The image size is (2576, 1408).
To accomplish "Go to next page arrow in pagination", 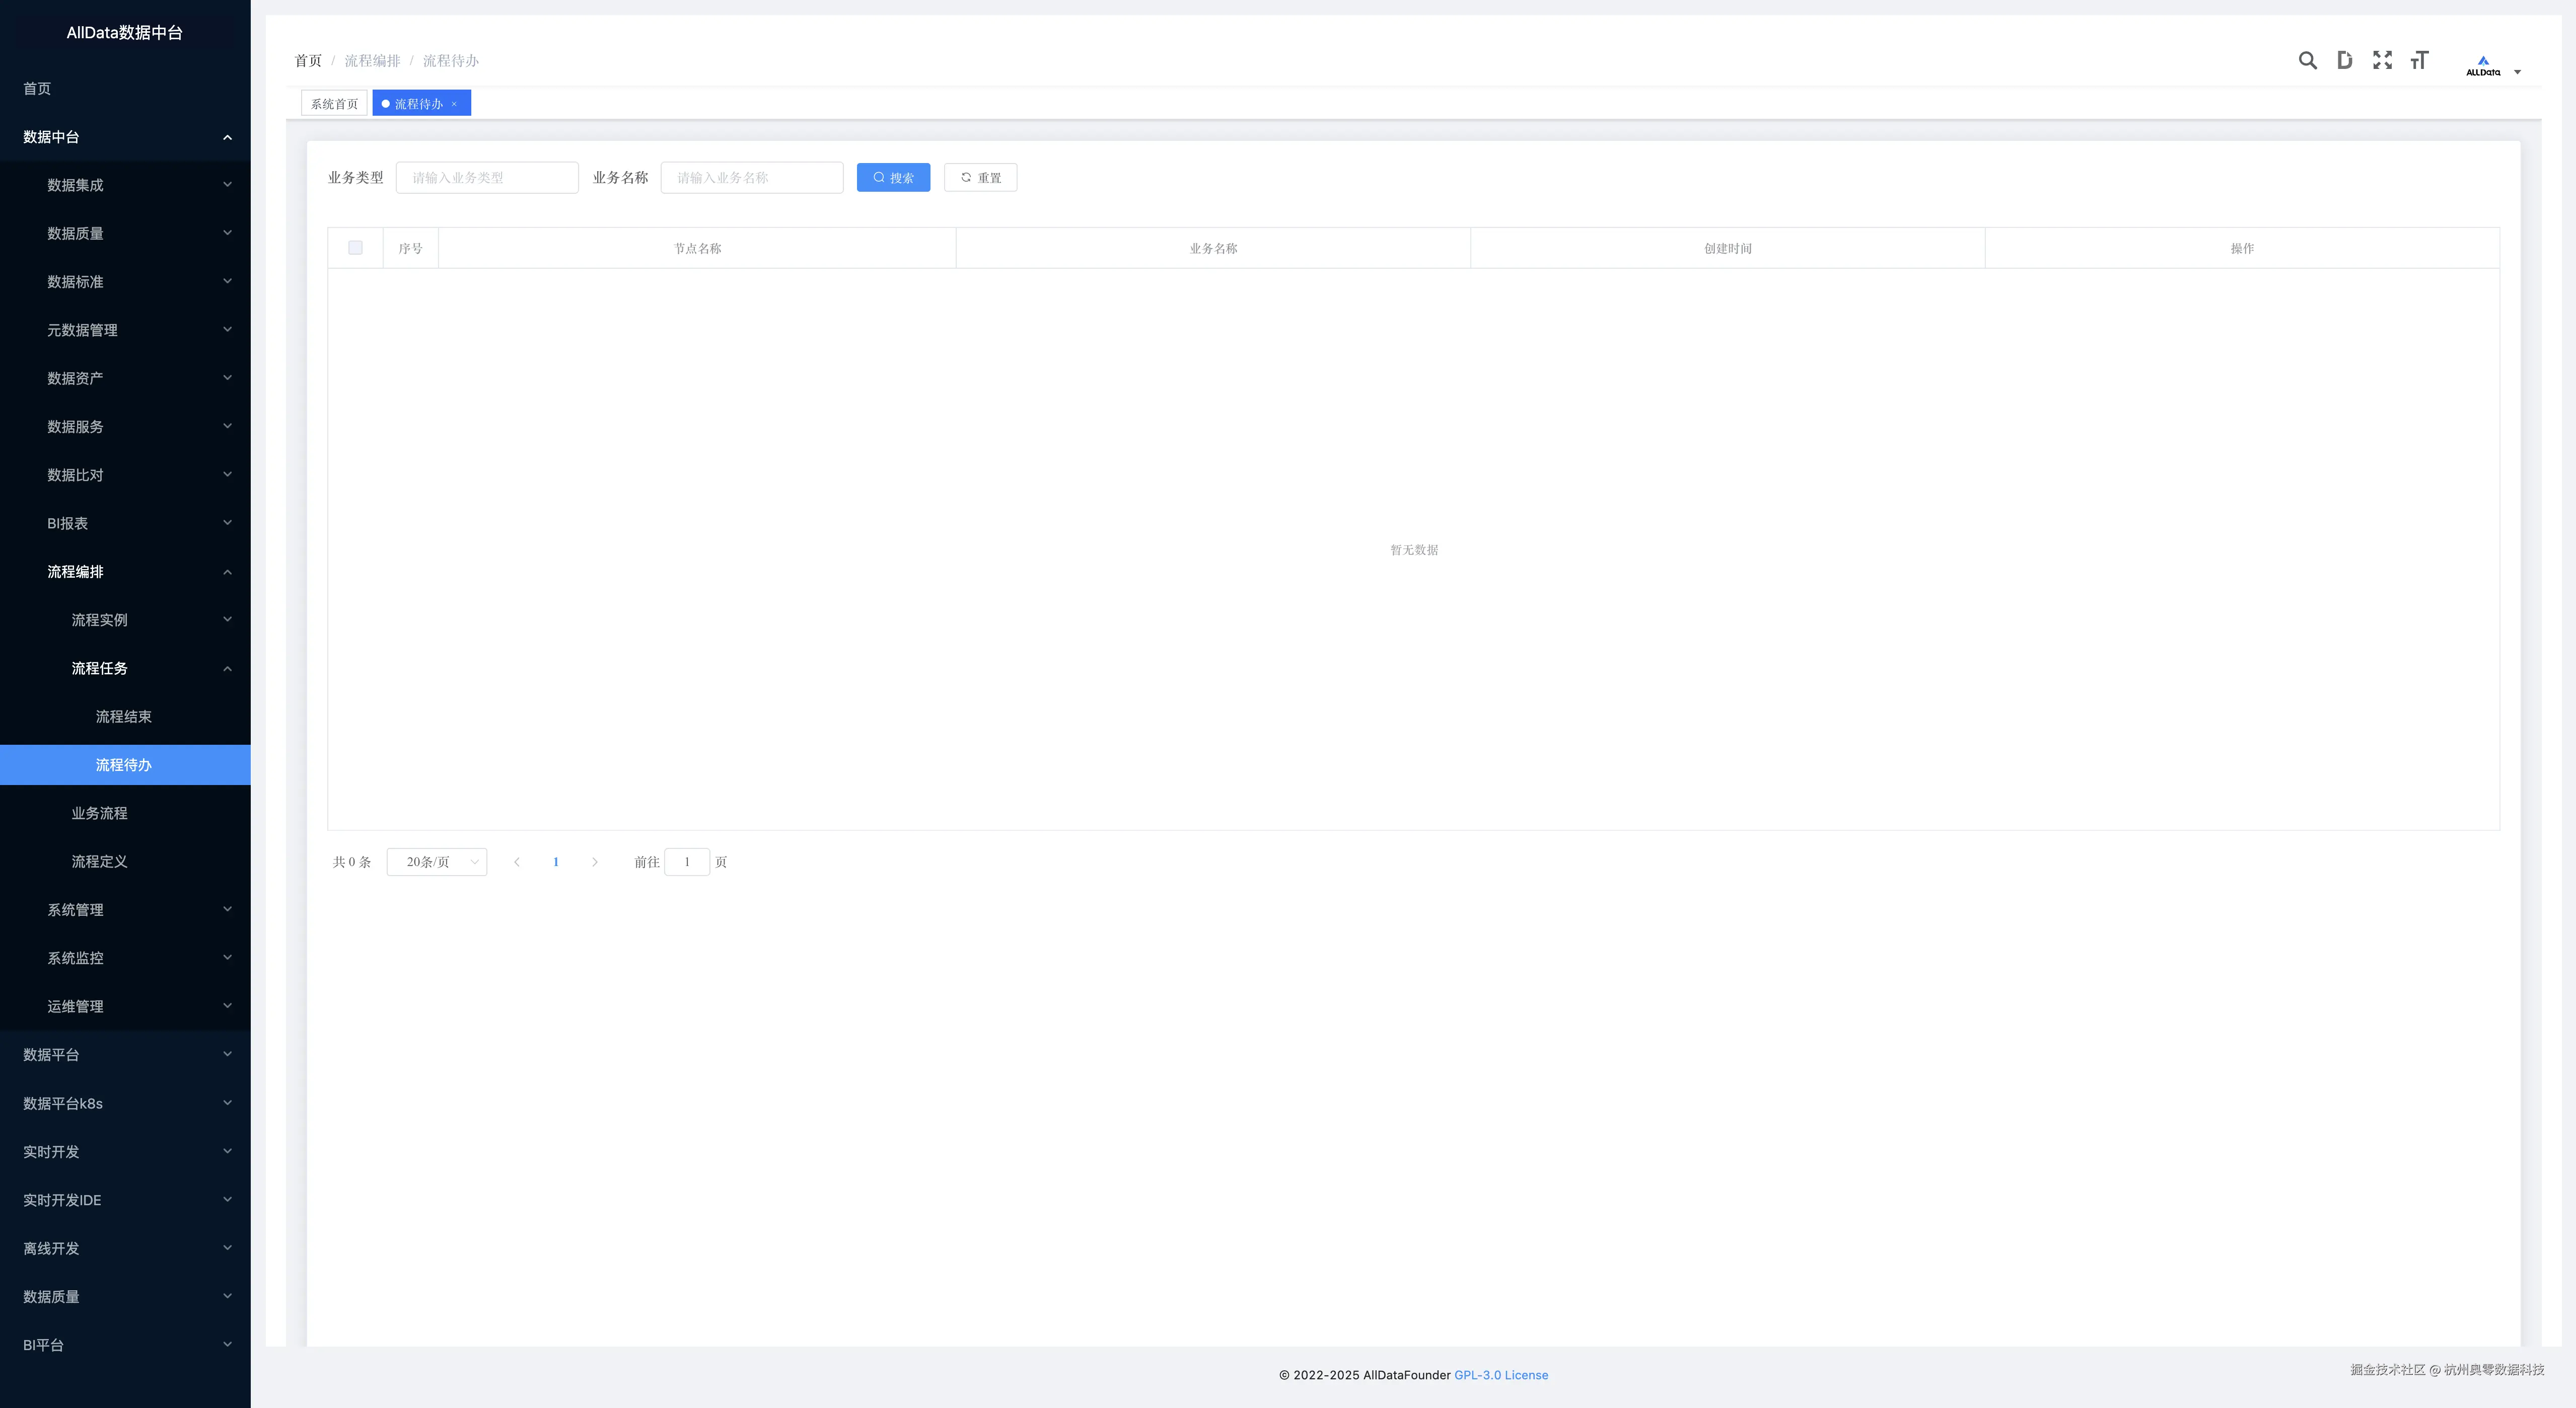I will tap(595, 862).
